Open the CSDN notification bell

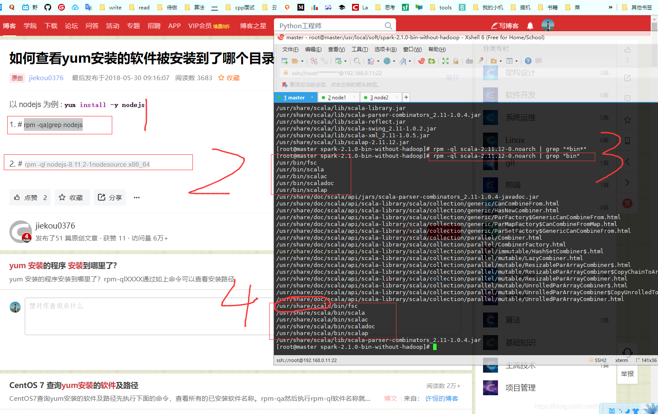(530, 26)
